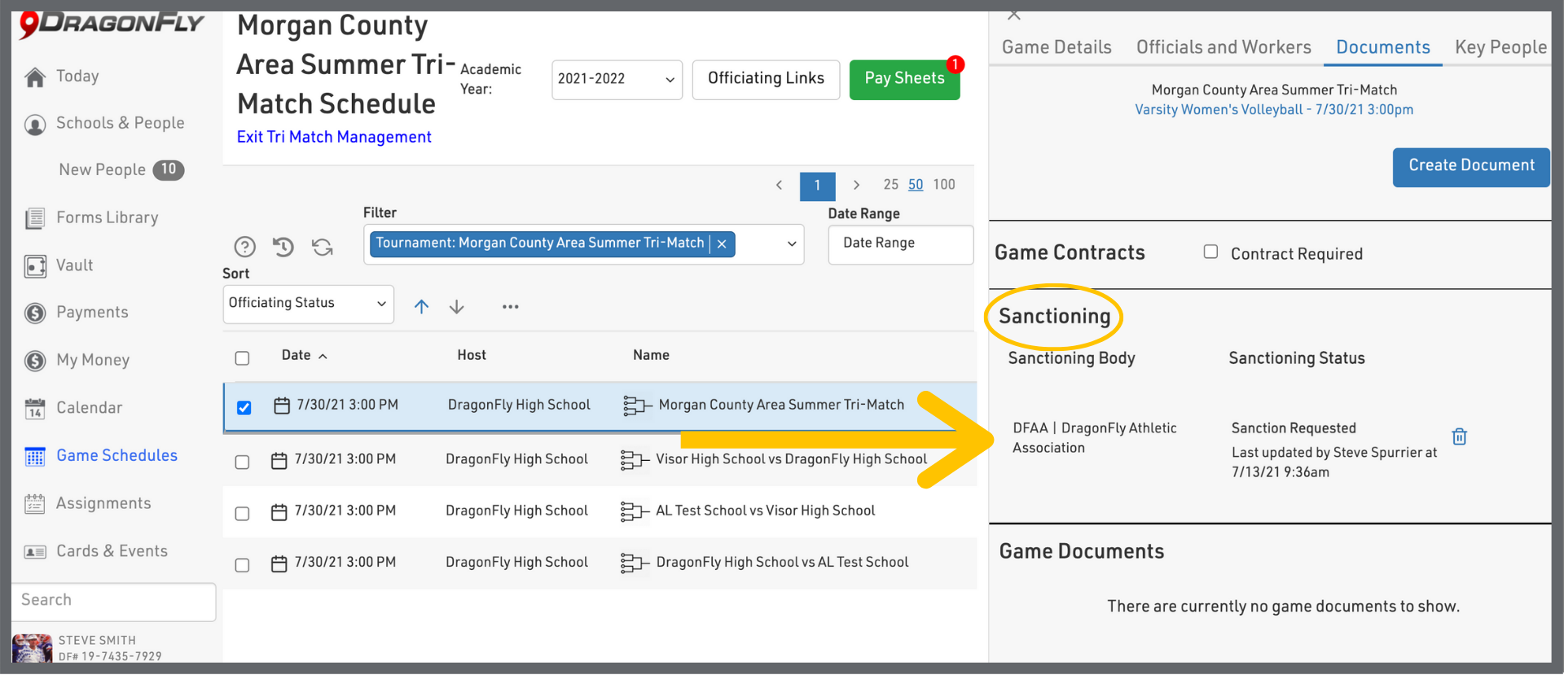Enable the Contract Required checkbox

coord(1211,252)
